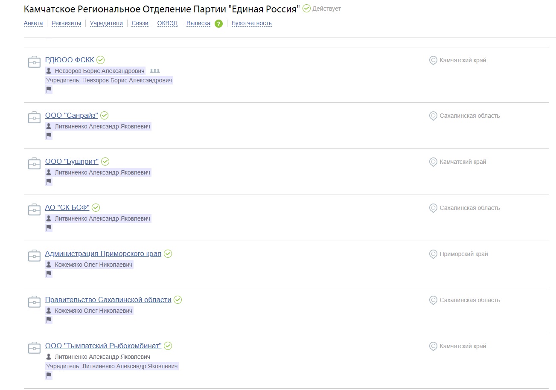
Task: Click flag icon under ООО "Тымлатский Рыбокомбинат"
Action: click(x=49, y=375)
